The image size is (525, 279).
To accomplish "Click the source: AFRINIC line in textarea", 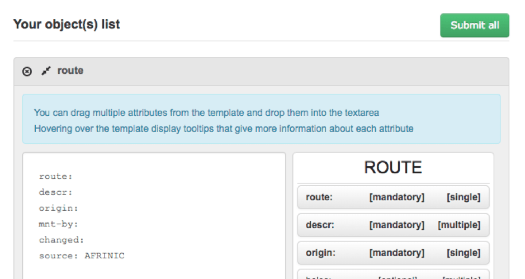I will [82, 256].
